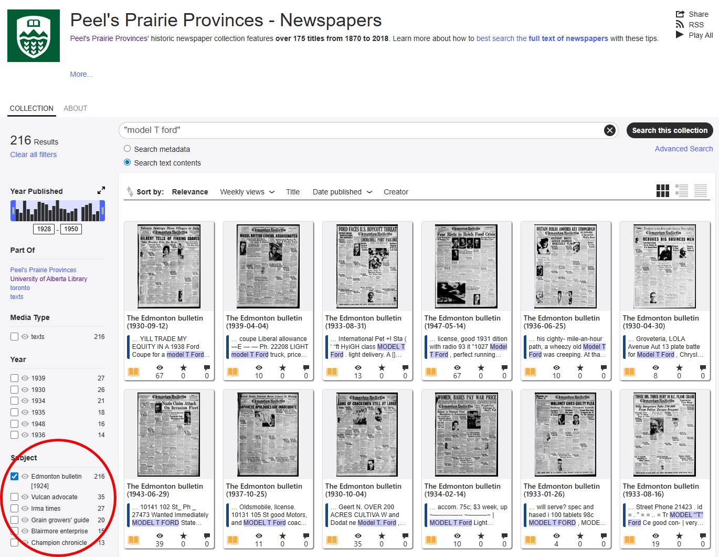The height and width of the screenshot is (557, 719).
Task: Check the 1939 year filter
Action: coord(14,378)
